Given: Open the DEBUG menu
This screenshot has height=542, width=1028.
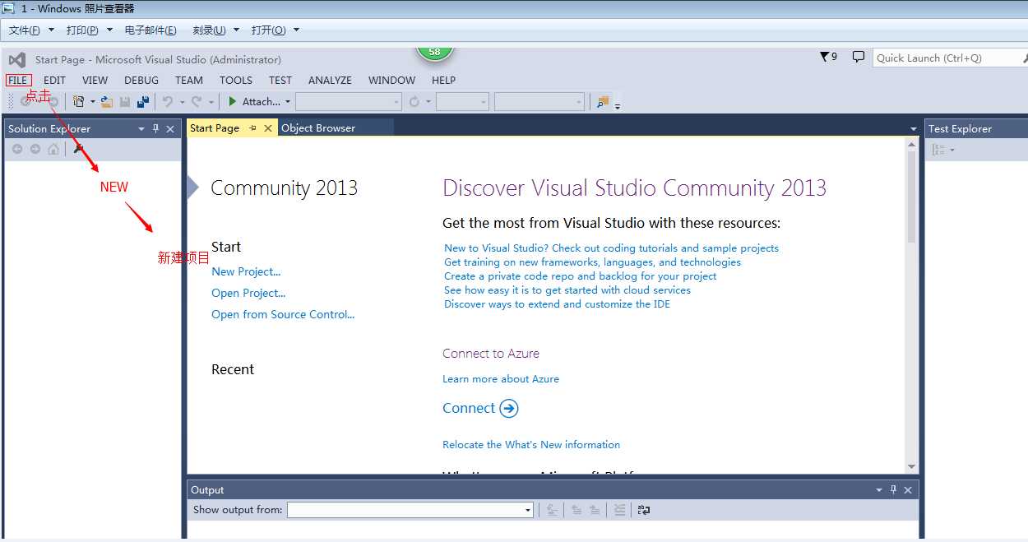Looking at the screenshot, I should [141, 80].
